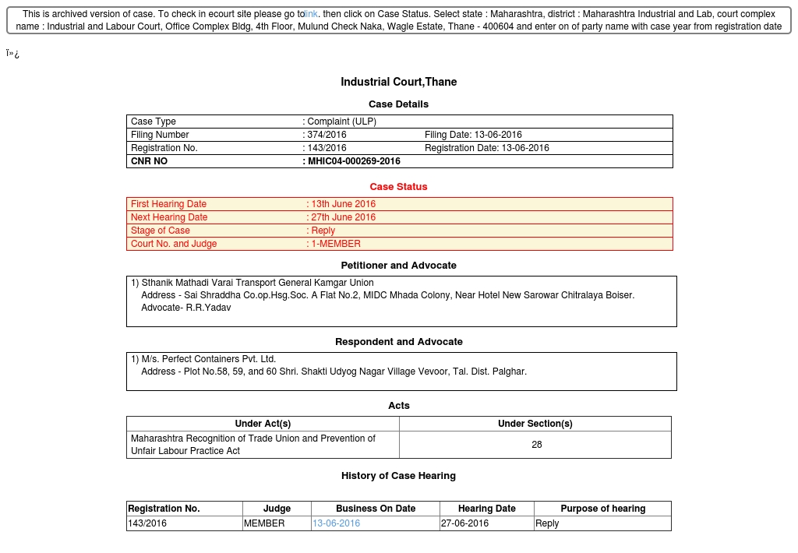Click the Stage of Case 'Reply' value

(x=323, y=231)
